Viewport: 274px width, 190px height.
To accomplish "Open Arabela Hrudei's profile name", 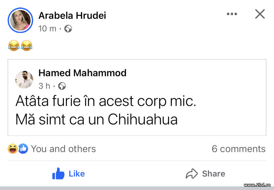I will pyautogui.click(x=72, y=15).
